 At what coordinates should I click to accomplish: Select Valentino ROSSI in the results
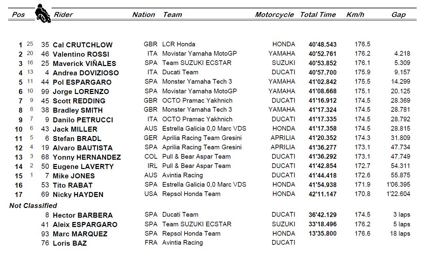(x=81, y=54)
